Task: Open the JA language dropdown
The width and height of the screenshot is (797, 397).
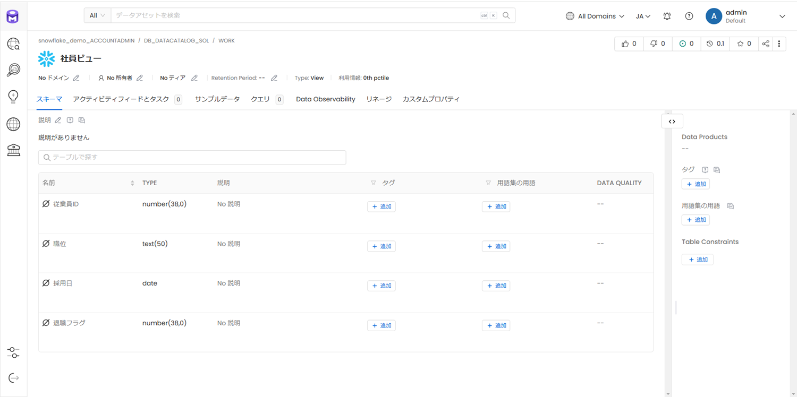Action: tap(643, 16)
